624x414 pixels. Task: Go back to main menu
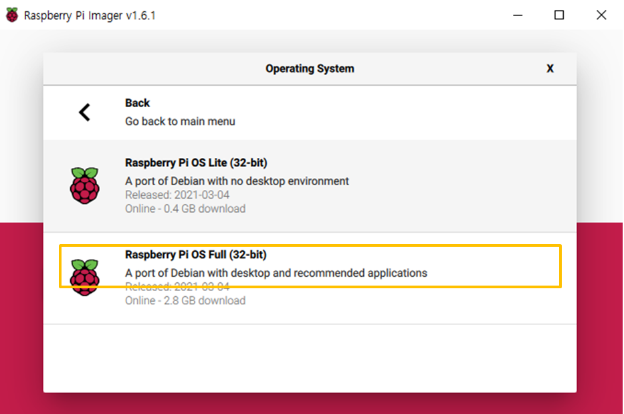point(310,112)
